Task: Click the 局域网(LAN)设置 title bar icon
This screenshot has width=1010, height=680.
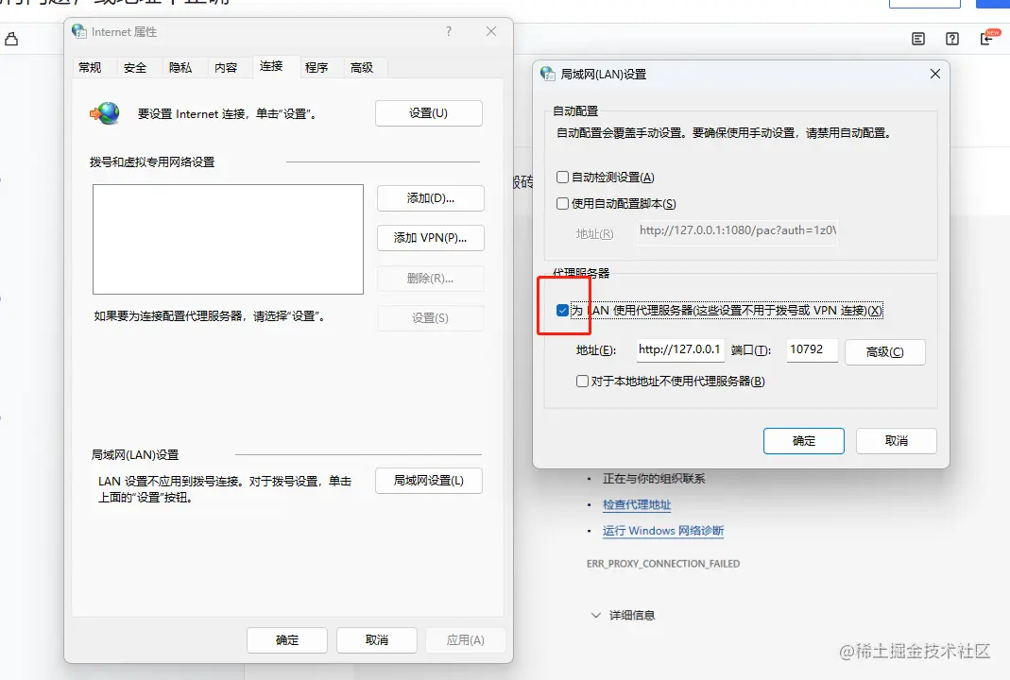Action: click(547, 74)
